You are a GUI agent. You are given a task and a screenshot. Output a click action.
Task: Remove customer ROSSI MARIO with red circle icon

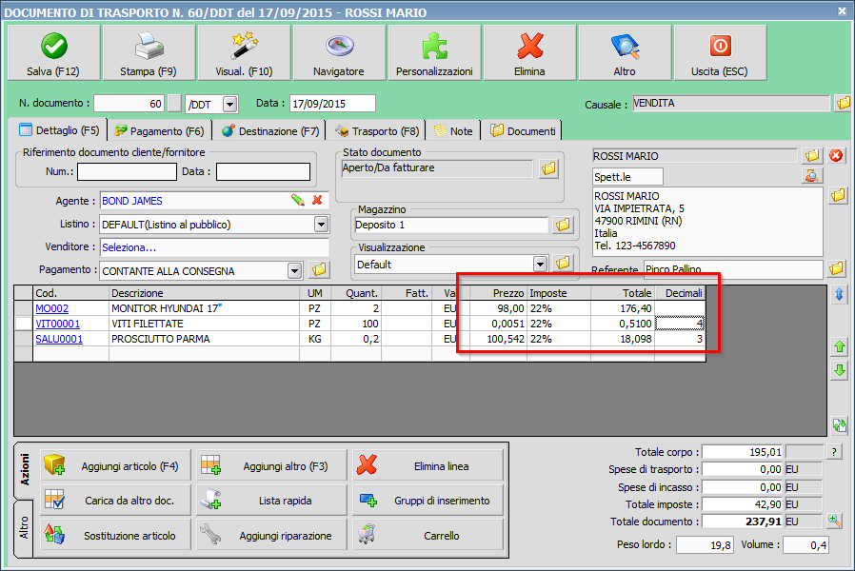pos(837,155)
